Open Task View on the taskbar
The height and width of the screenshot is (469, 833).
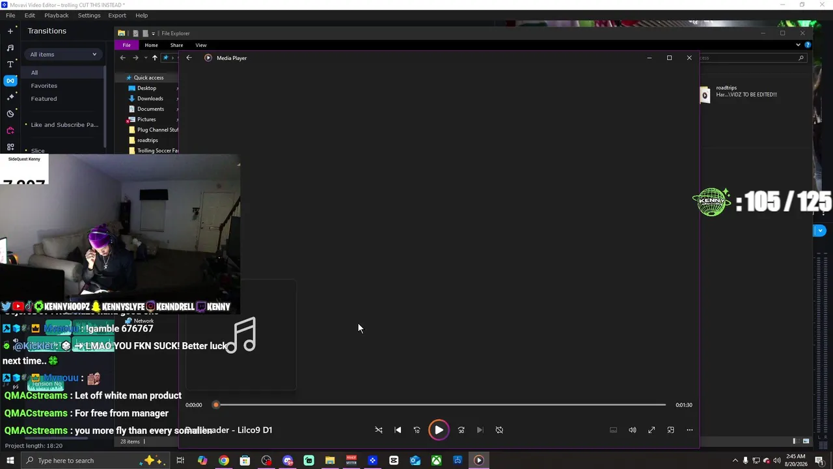180,461
